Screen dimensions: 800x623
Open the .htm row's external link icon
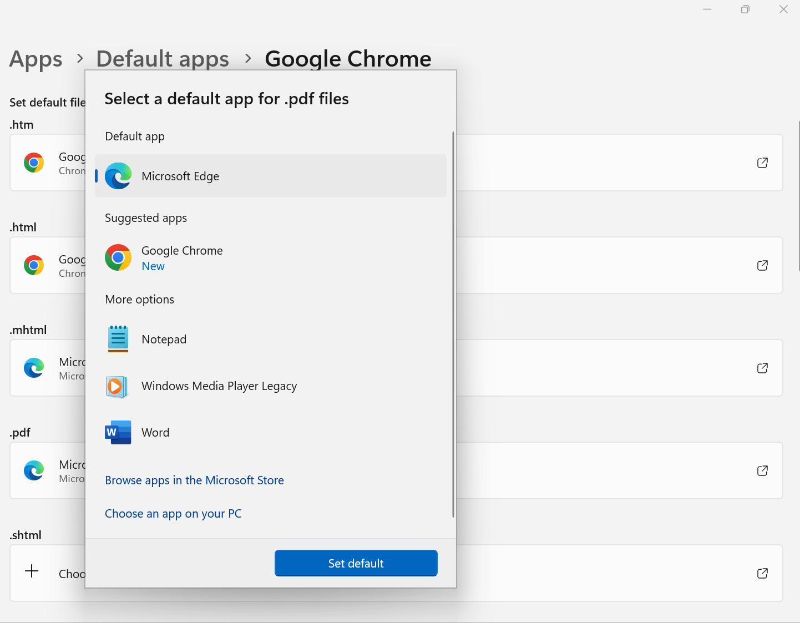pos(762,163)
